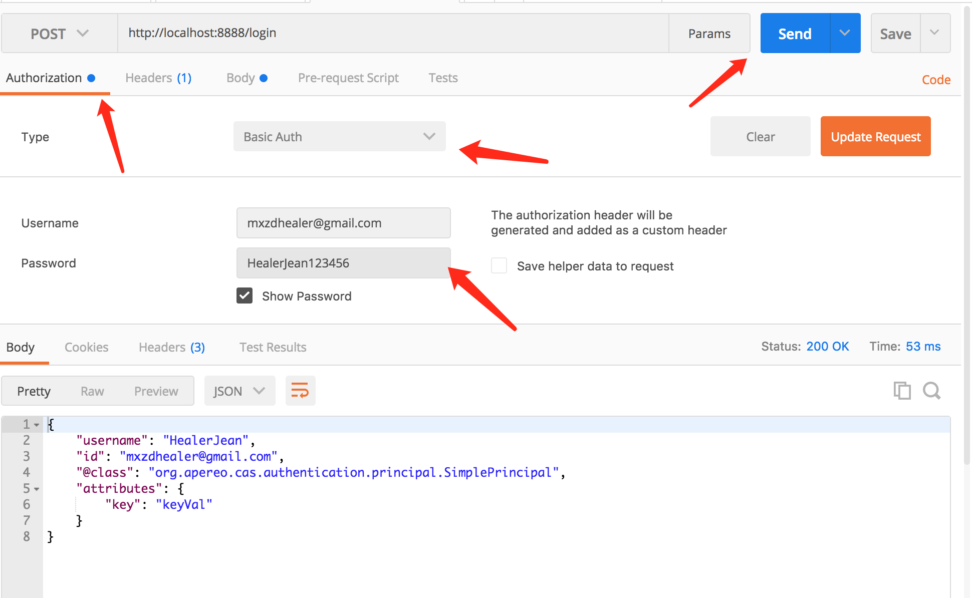Click the Username input field

[343, 223]
